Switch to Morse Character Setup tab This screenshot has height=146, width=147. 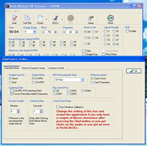pos(33,68)
